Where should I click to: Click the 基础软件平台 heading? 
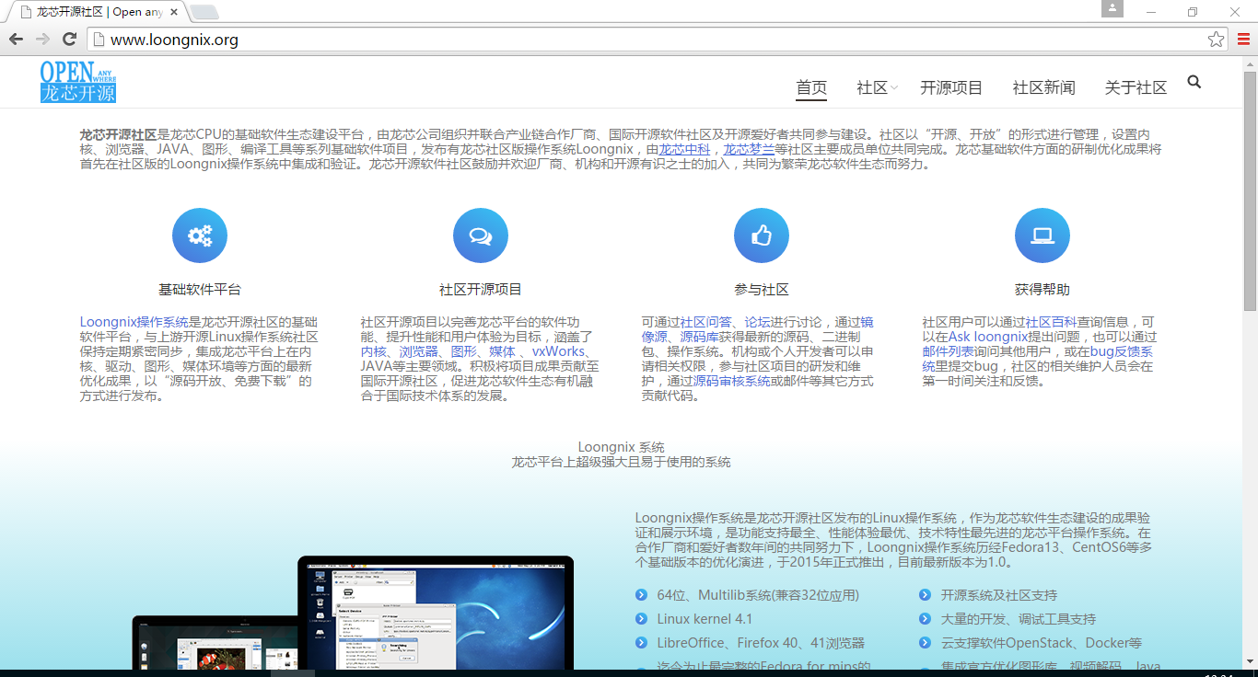click(200, 289)
